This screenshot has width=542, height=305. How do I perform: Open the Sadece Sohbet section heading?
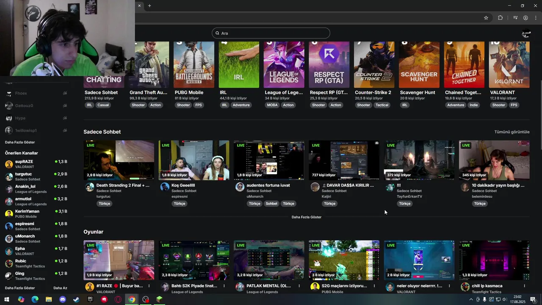click(102, 132)
